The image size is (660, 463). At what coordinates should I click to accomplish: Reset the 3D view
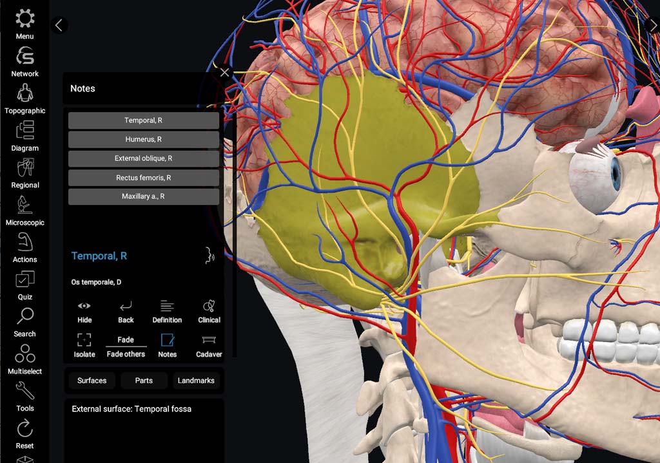25,433
